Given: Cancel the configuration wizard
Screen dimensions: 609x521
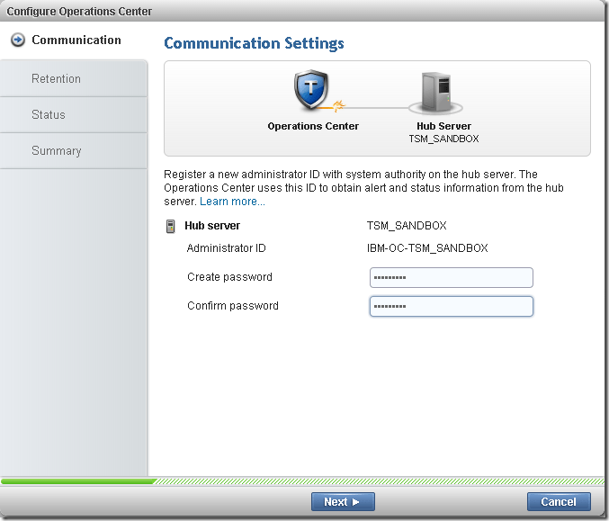Looking at the screenshot, I should tap(558, 501).
